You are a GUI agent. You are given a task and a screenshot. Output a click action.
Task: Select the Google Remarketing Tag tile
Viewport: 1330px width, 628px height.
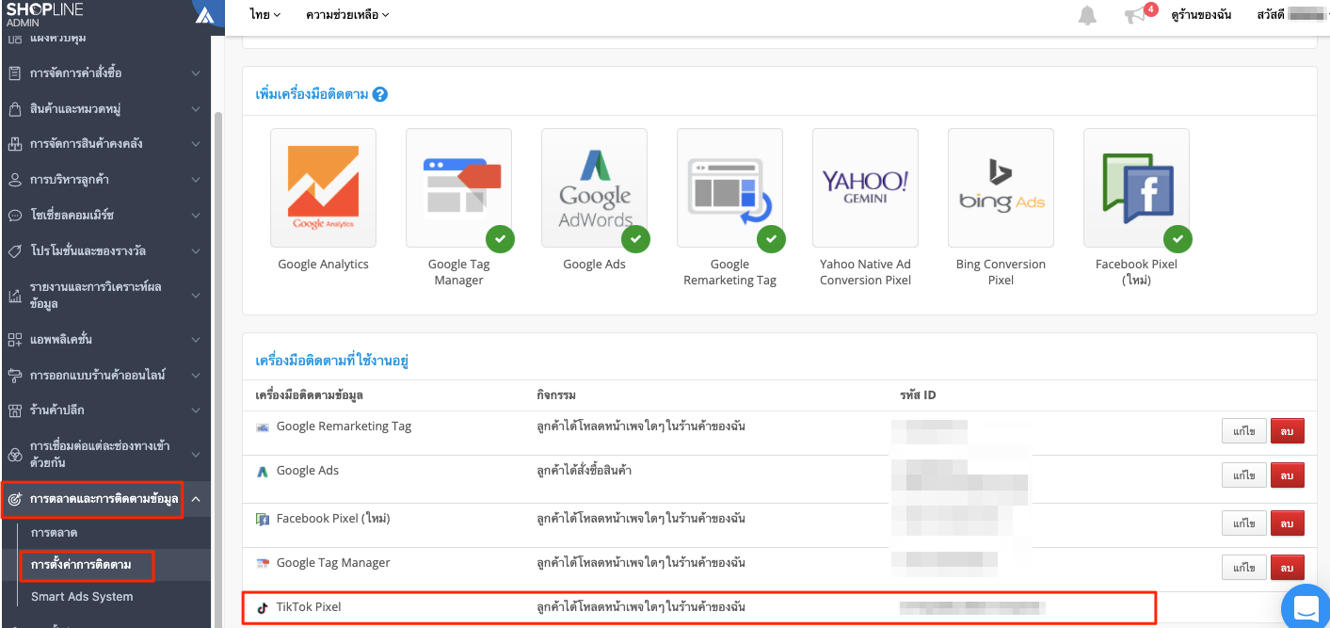click(729, 187)
